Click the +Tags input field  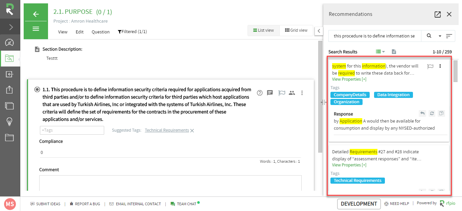tap(72, 130)
